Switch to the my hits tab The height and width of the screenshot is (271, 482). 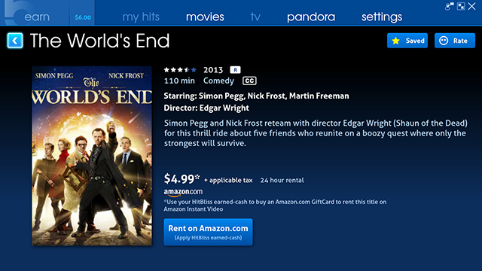coord(141,17)
